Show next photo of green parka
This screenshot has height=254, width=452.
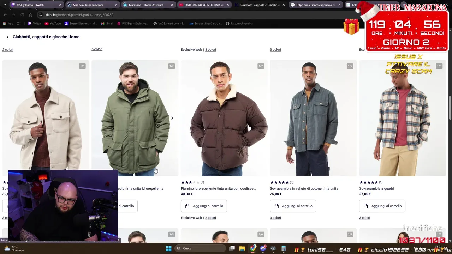(x=172, y=118)
